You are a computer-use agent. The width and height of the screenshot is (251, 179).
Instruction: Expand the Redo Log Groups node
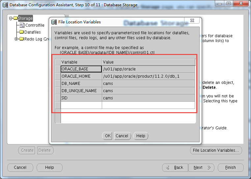(x=16, y=39)
